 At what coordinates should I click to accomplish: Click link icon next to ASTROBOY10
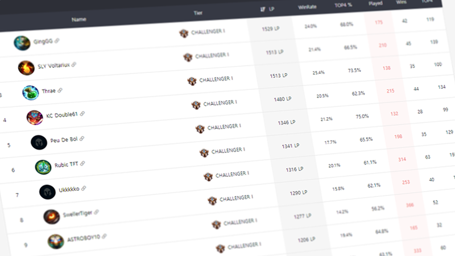pyautogui.click(x=105, y=236)
